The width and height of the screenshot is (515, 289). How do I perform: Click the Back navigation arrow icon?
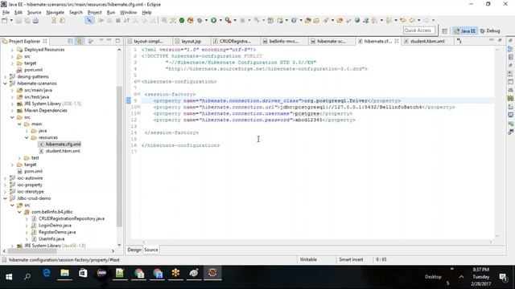[x=412, y=20]
